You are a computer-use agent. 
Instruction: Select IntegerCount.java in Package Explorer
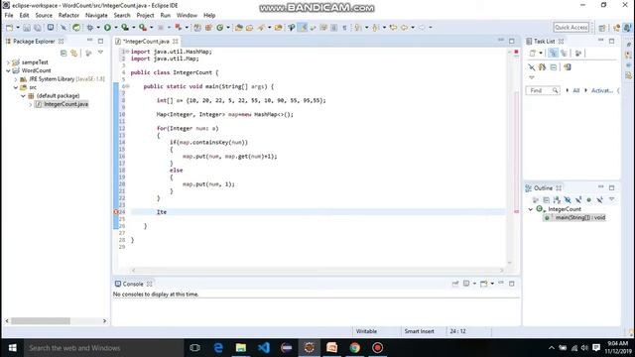pos(65,104)
